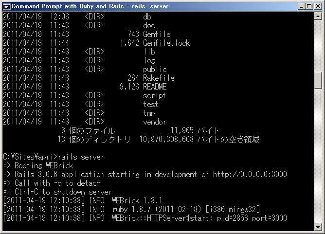Click the 'port=3000' value
Image resolution: width=325 pixels, height=234 pixels.
270,218
